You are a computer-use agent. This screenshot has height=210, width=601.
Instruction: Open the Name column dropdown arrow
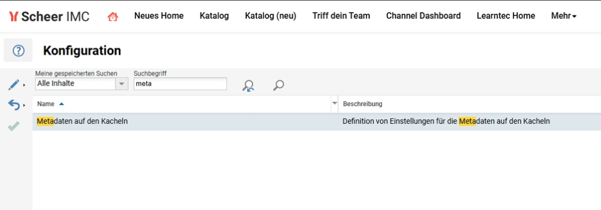tap(335, 103)
